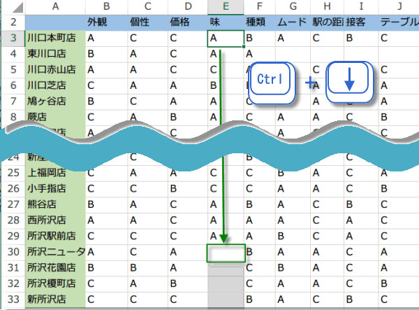The image size is (419, 310).
Task: Select the 東川口店 cell
Action: coord(55,54)
